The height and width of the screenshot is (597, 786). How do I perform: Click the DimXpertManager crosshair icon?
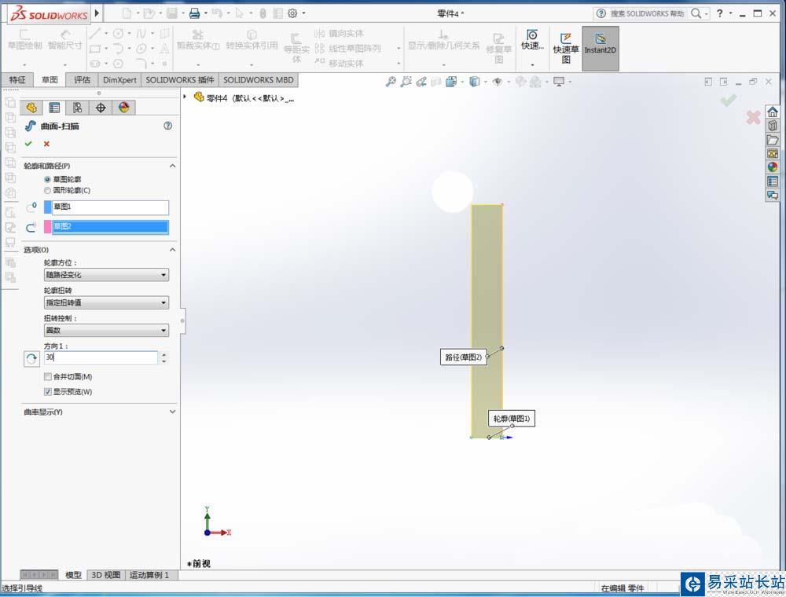pos(101,108)
